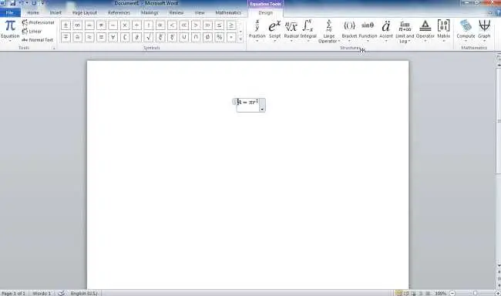This screenshot has width=501, height=296.
Task: Insert the greater-than symbol
Action: (196, 25)
